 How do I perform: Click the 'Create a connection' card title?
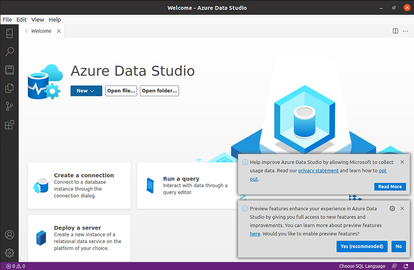[84, 175]
